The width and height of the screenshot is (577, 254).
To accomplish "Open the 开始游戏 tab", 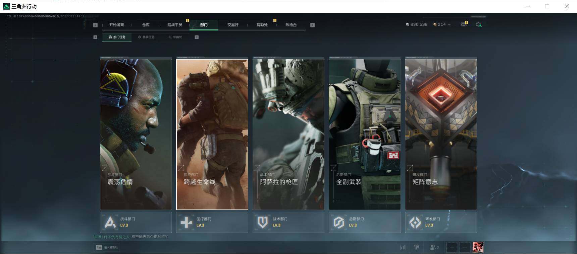I will point(116,25).
